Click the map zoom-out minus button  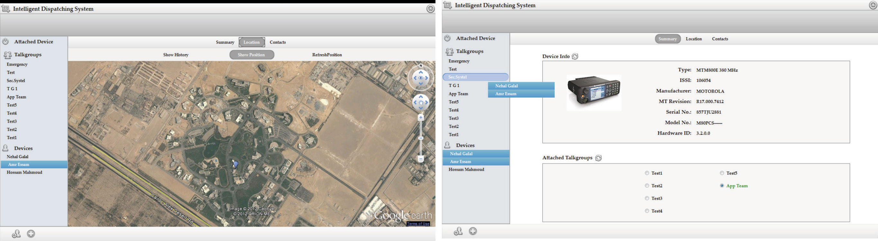tap(421, 159)
